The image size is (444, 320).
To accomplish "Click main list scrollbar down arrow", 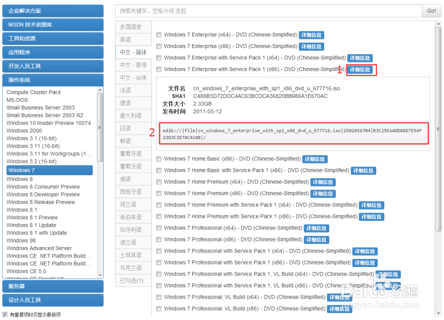I will click(x=438, y=313).
